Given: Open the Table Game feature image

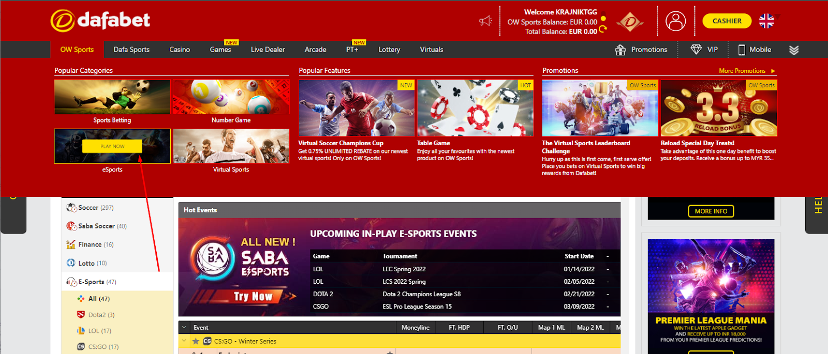Looking at the screenshot, I should point(475,108).
